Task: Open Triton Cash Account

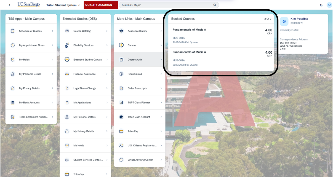Action: [140, 117]
